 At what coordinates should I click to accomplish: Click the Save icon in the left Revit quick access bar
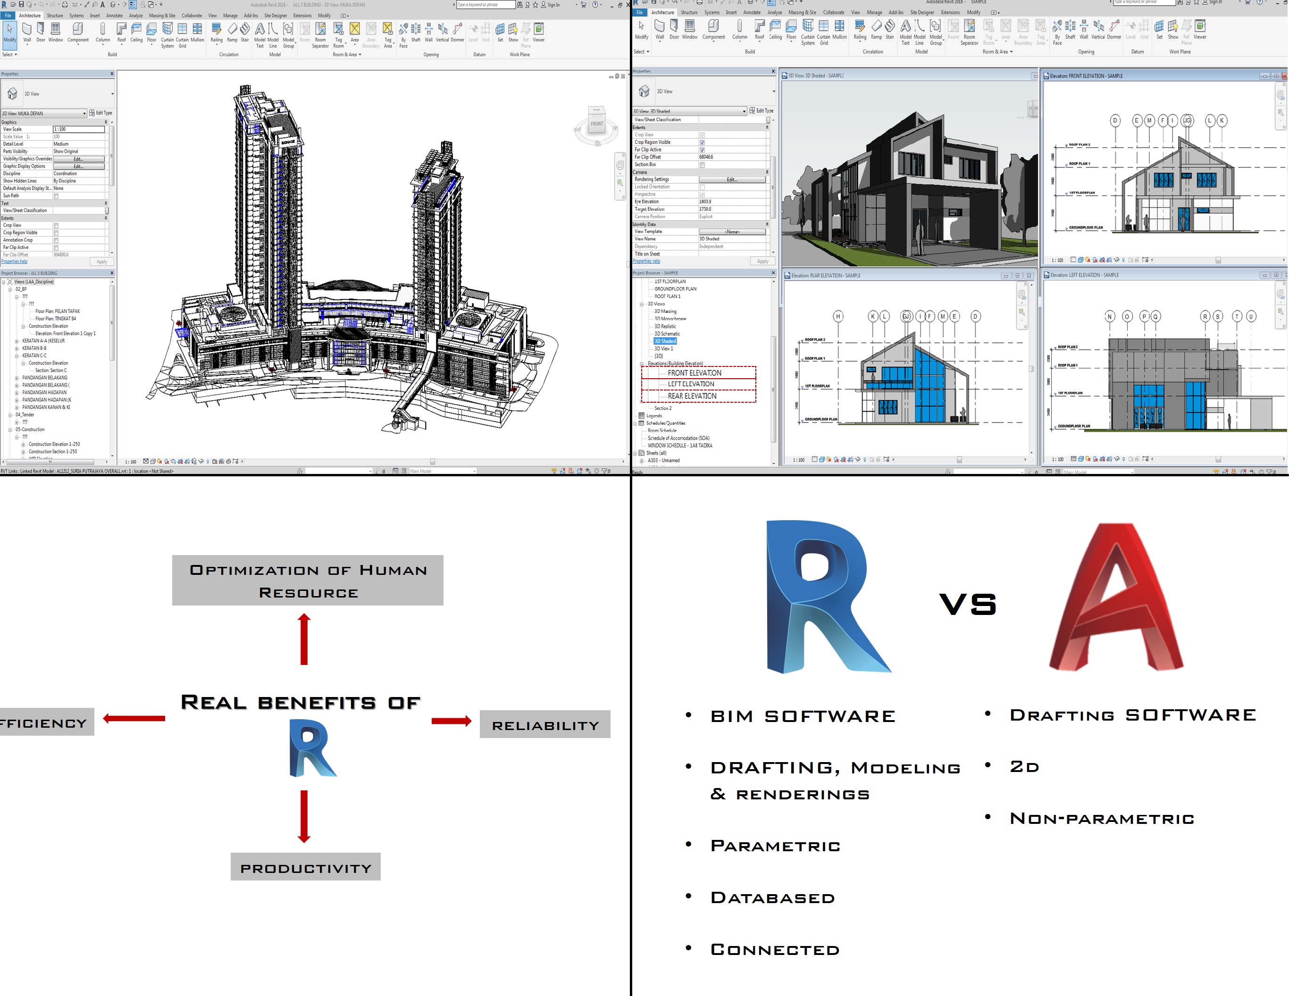pyautogui.click(x=21, y=4)
